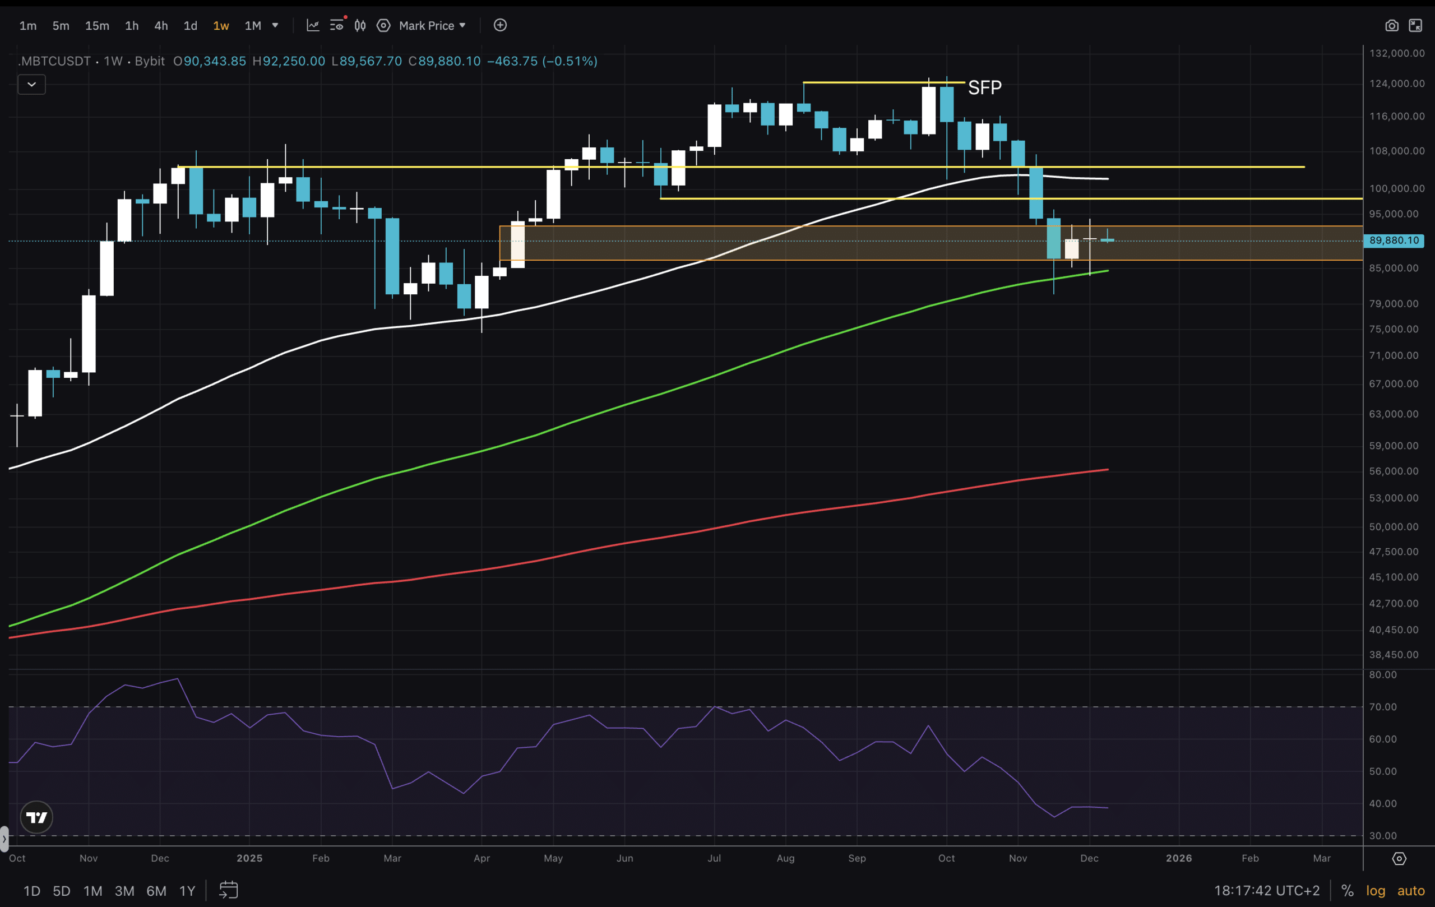Viewport: 1435px width, 907px height.
Task: Select the 4h timeframe
Action: tap(160, 25)
